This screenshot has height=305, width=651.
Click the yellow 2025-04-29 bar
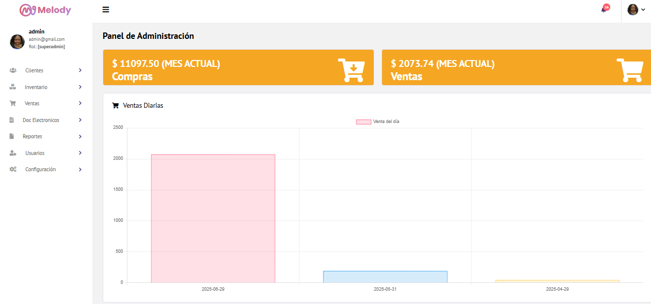click(x=557, y=281)
